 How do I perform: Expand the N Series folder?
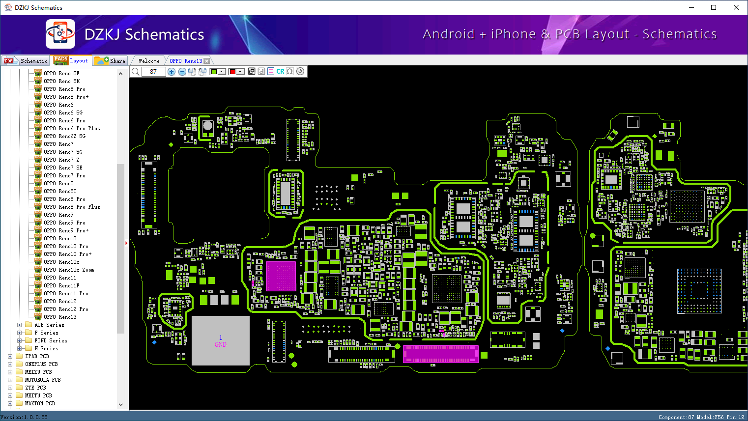click(x=19, y=348)
